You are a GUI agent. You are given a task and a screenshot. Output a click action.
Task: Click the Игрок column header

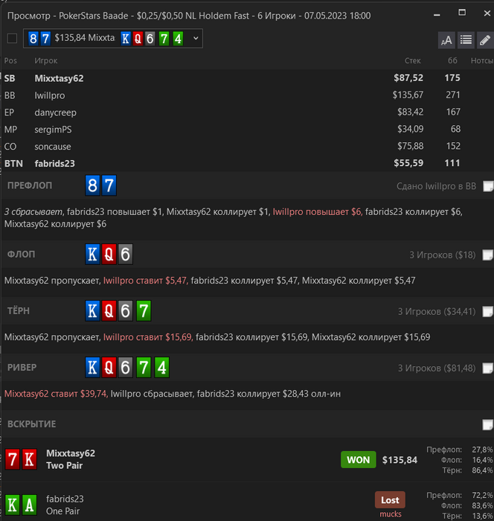(46, 61)
